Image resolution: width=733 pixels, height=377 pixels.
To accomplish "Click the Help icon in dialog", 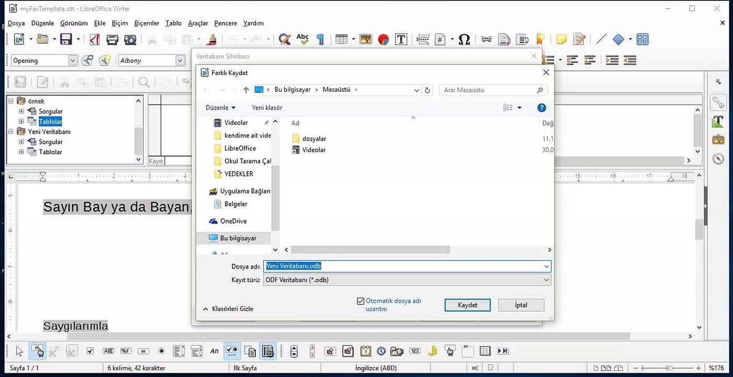I will pos(542,107).
